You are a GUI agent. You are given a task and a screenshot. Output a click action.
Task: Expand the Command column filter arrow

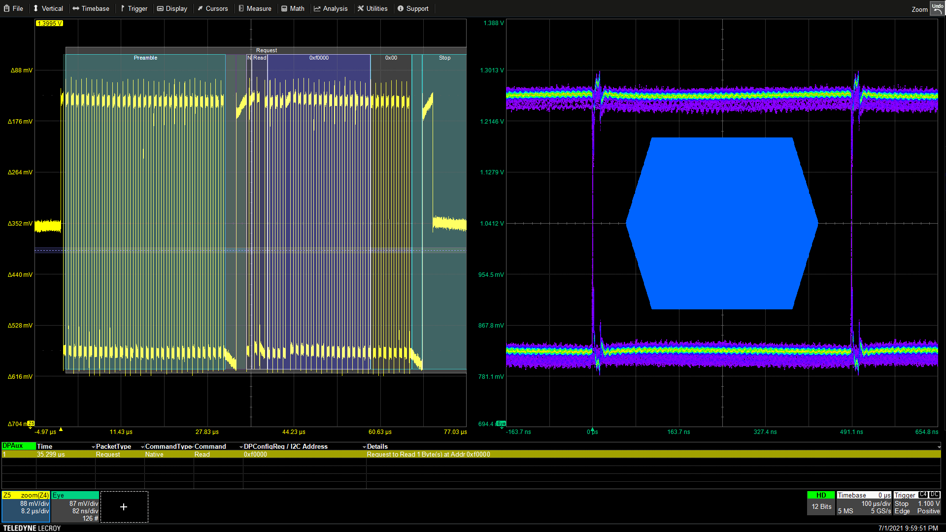pos(241,447)
